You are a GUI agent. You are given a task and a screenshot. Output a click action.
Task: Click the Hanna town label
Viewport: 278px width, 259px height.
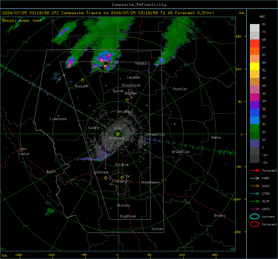click(216, 137)
